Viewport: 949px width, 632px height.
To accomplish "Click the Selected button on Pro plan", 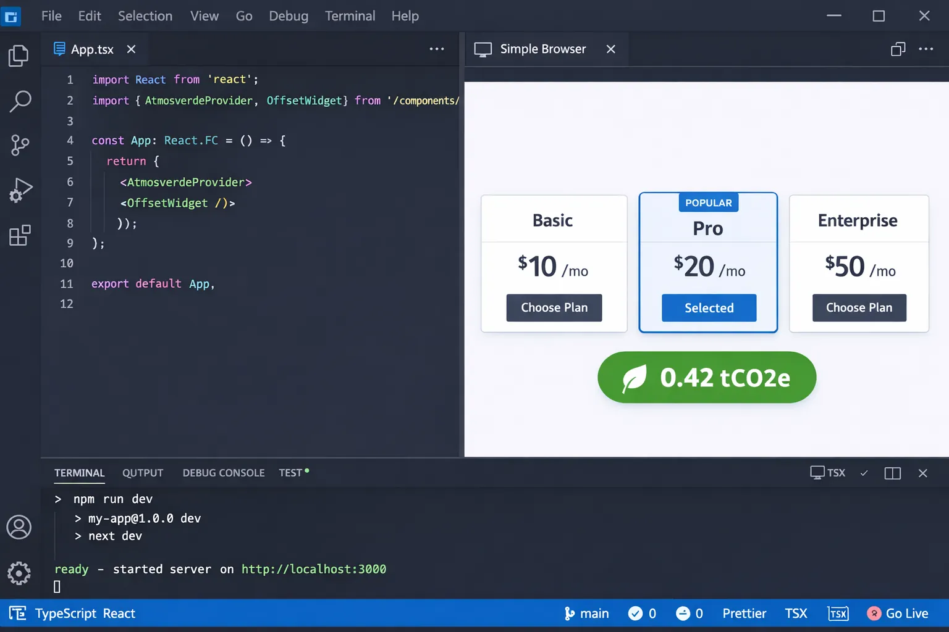I will tap(709, 308).
